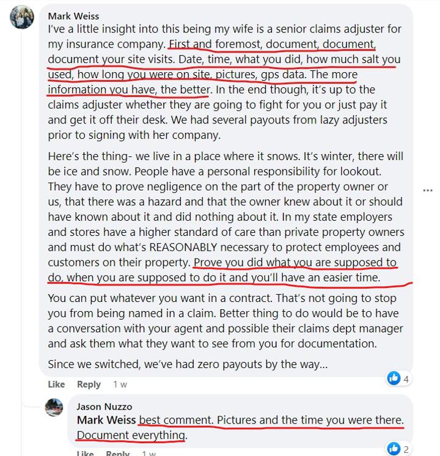Like Jason Nuzzo's reply
Image resolution: width=440 pixels, height=456 pixels.
[85, 454]
